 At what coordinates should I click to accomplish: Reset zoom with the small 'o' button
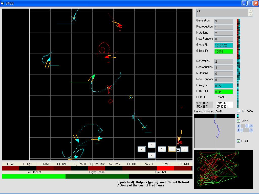click(x=178, y=150)
